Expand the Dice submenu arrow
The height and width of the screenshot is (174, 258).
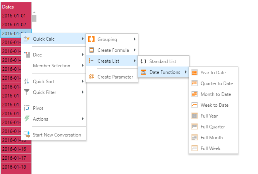83,55
